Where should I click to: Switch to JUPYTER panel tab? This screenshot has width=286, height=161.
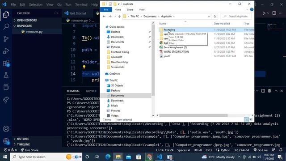pos(91,91)
